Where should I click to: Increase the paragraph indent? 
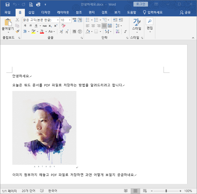click(x=121, y=20)
